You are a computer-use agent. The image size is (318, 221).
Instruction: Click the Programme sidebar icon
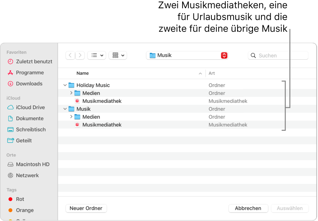(11, 73)
